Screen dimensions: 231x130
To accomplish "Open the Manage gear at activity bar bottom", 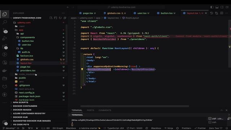I will (5, 122).
